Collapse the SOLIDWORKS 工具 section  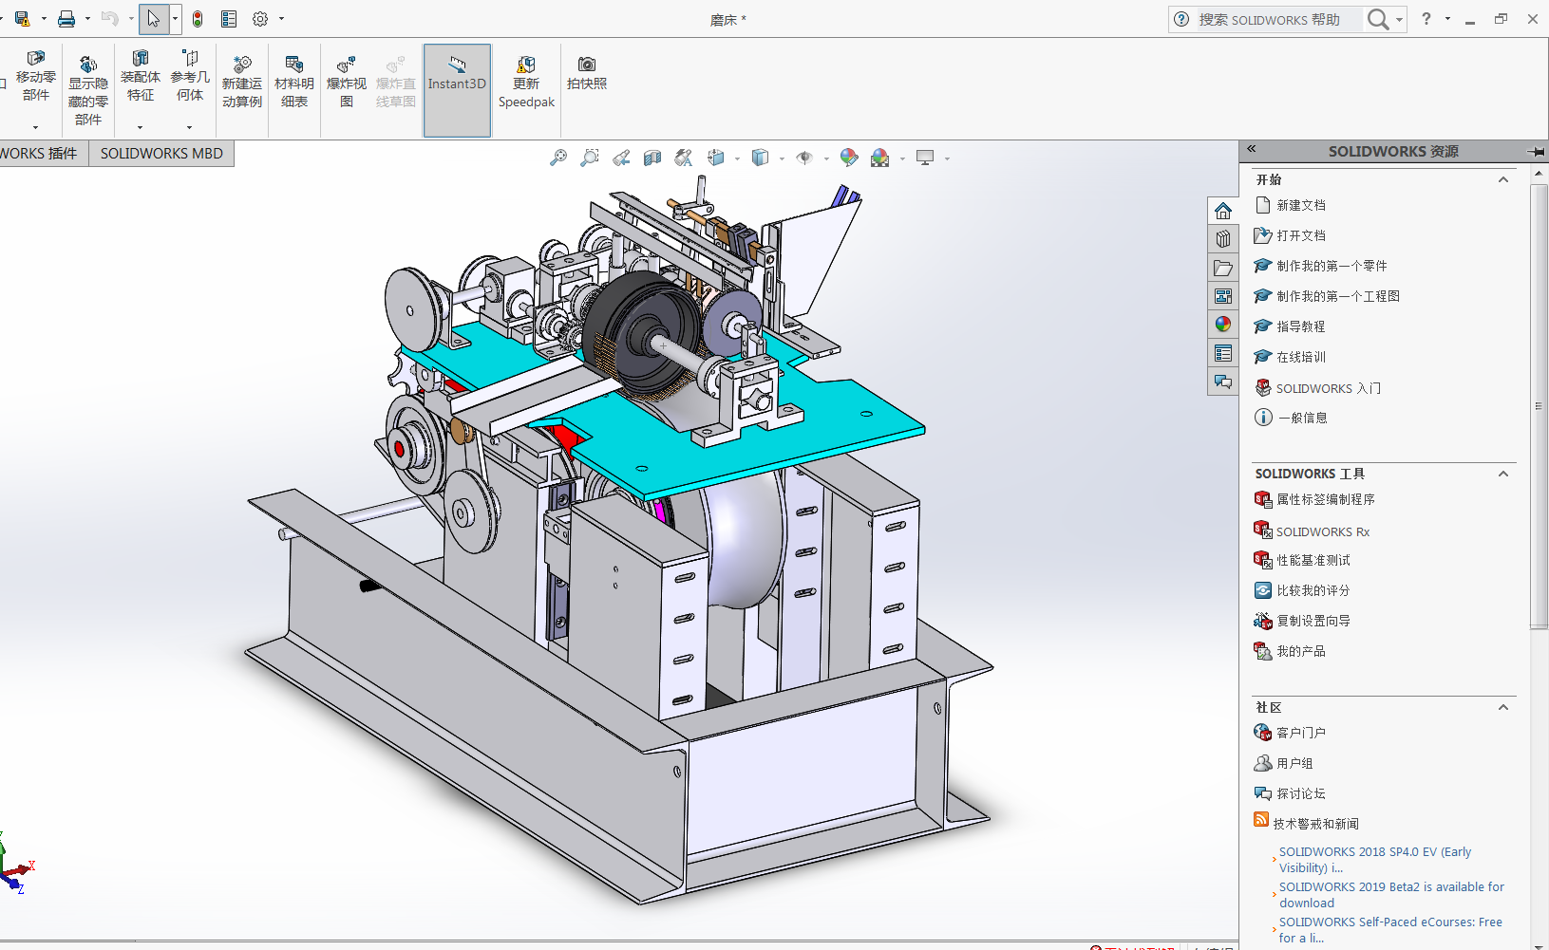tap(1503, 474)
